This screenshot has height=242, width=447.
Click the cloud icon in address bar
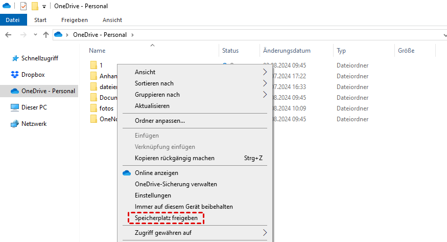tap(58, 34)
